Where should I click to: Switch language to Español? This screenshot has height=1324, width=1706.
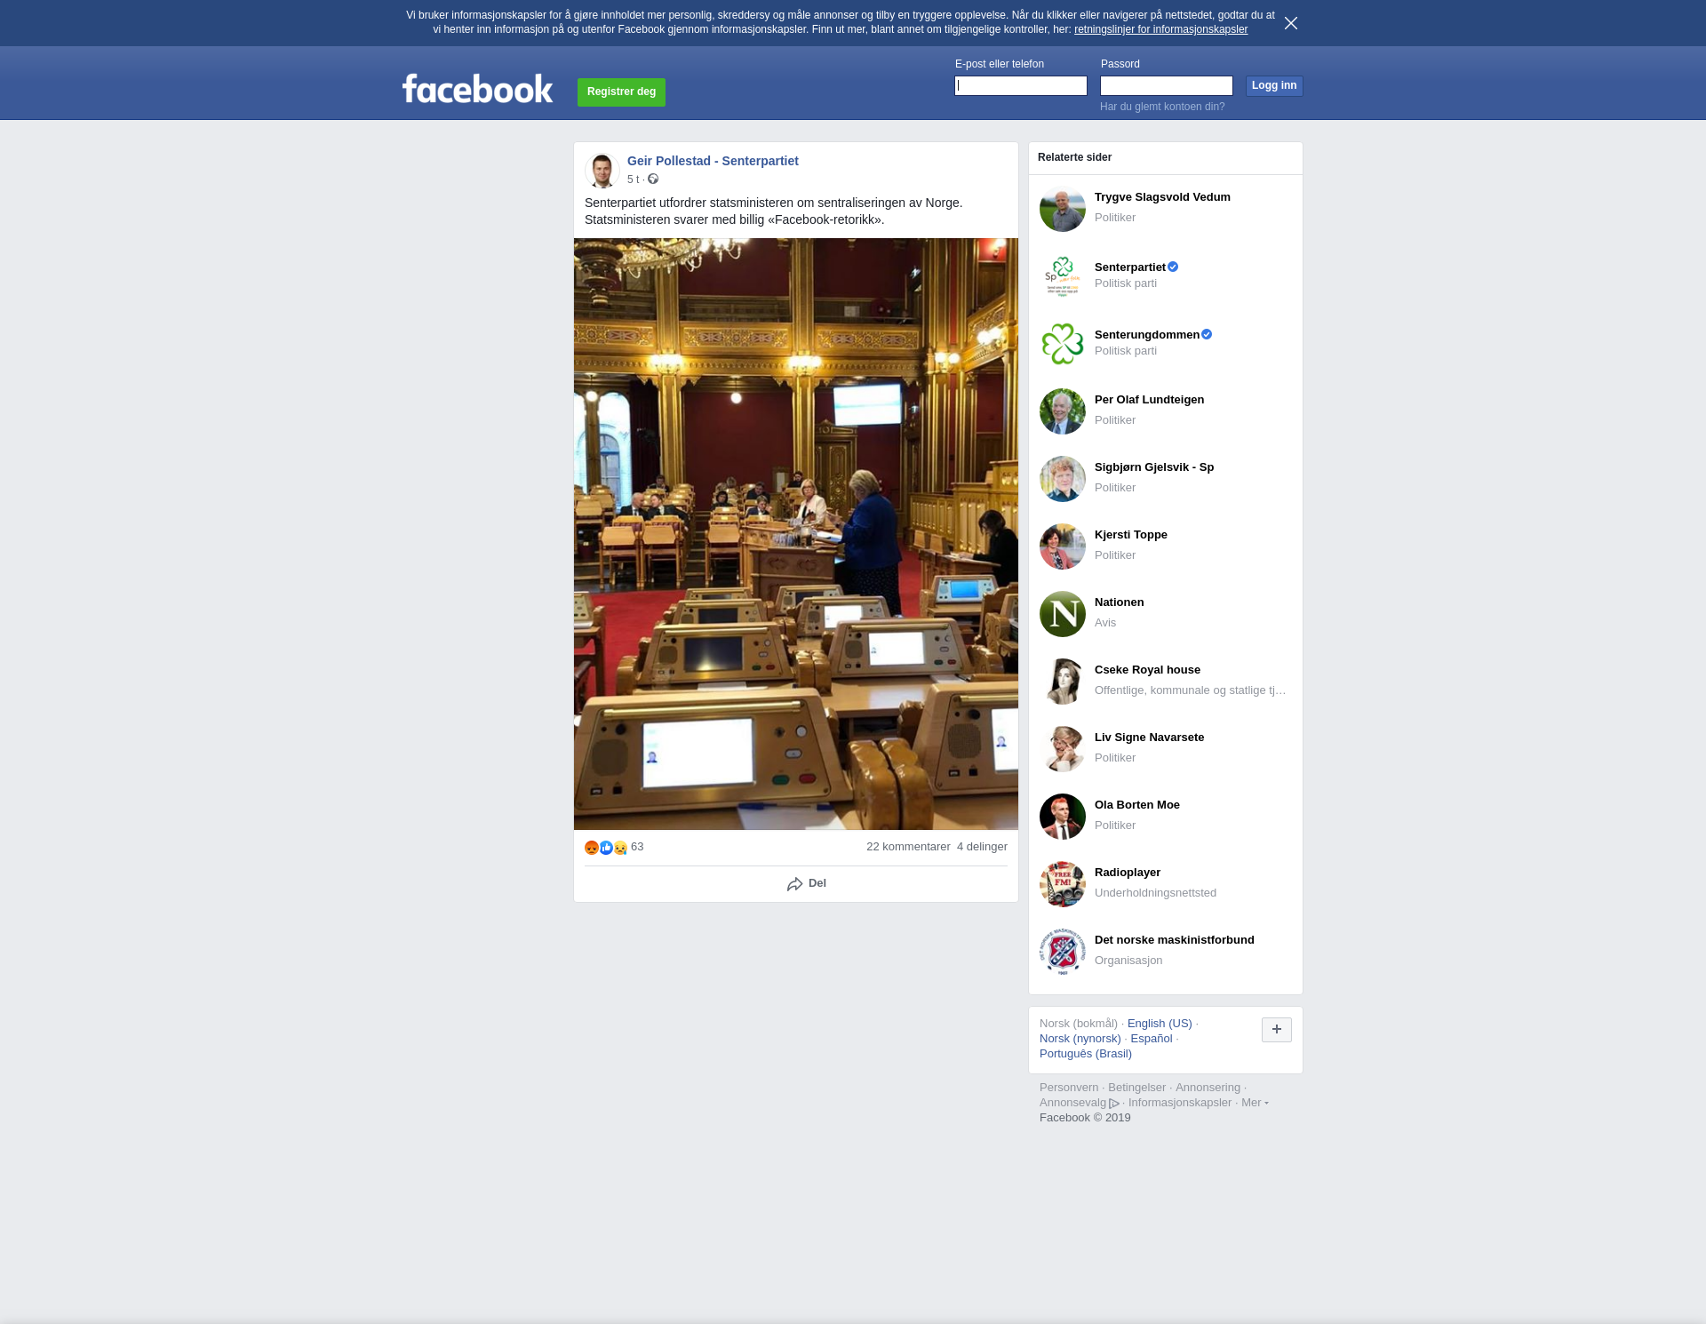click(x=1152, y=1039)
